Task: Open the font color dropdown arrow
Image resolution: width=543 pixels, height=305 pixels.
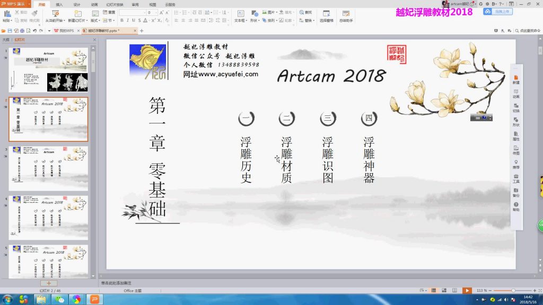Action: [150, 21]
